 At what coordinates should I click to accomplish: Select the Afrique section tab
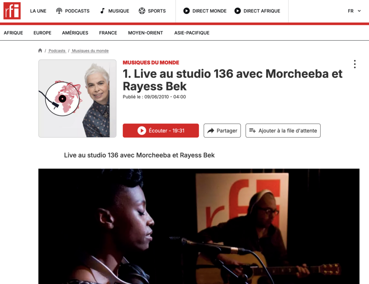(13, 33)
